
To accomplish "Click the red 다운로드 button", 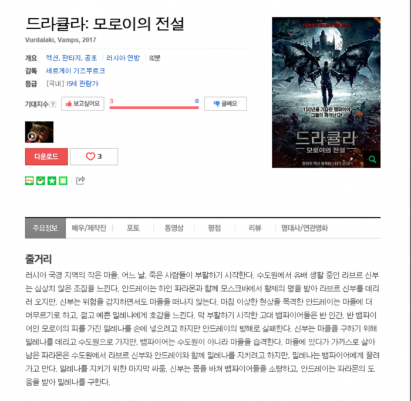I will pos(46,157).
